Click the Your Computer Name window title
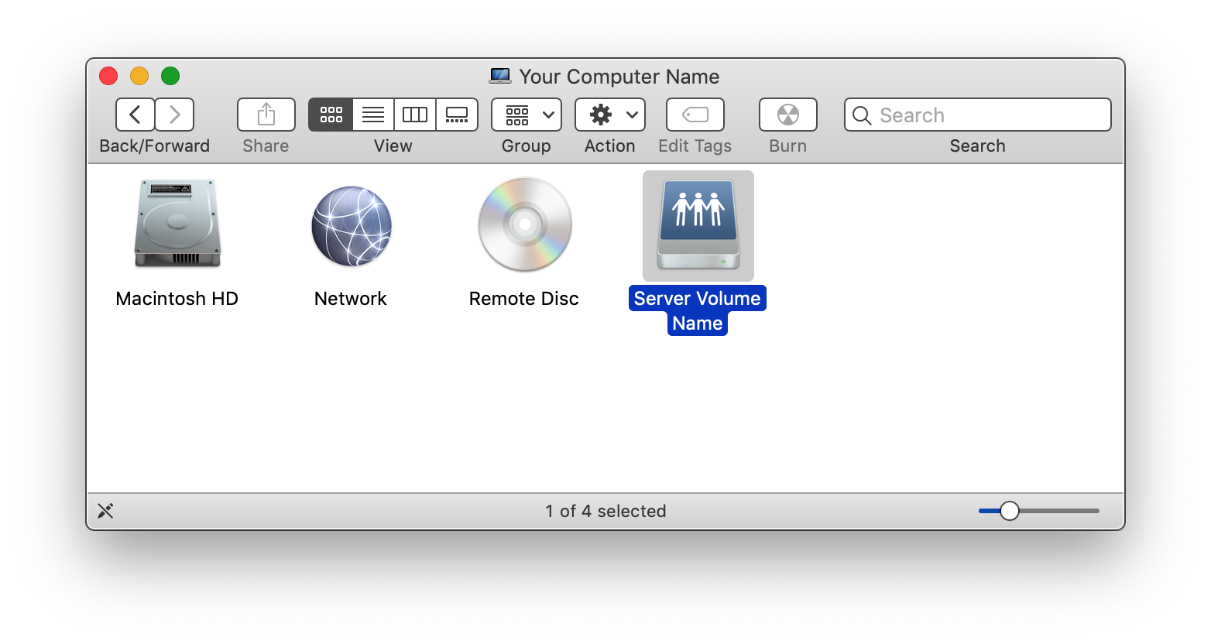The image size is (1211, 644). pos(619,77)
